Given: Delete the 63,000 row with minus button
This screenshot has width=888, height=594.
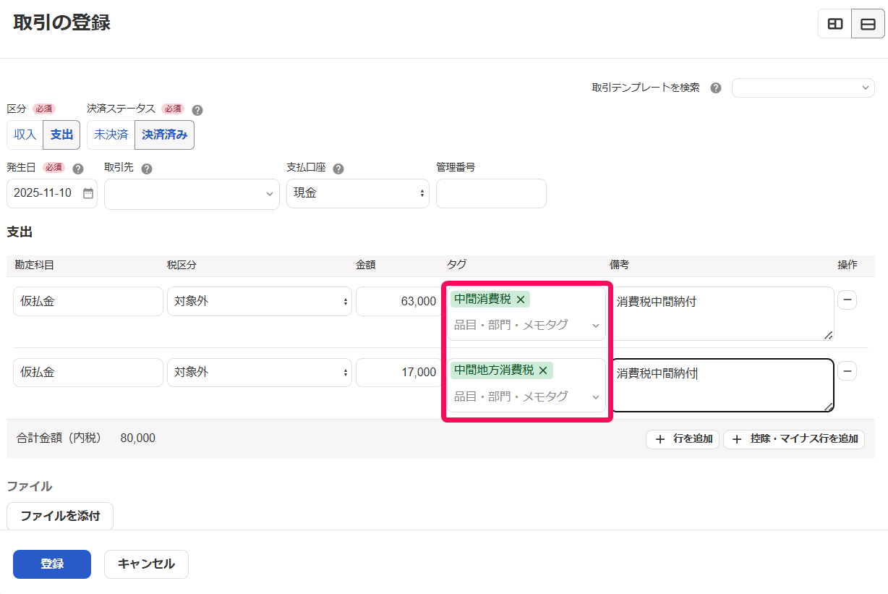Looking at the screenshot, I should coord(847,300).
